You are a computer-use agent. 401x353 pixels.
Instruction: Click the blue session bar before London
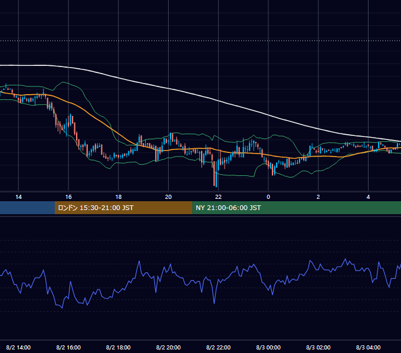click(x=27, y=208)
